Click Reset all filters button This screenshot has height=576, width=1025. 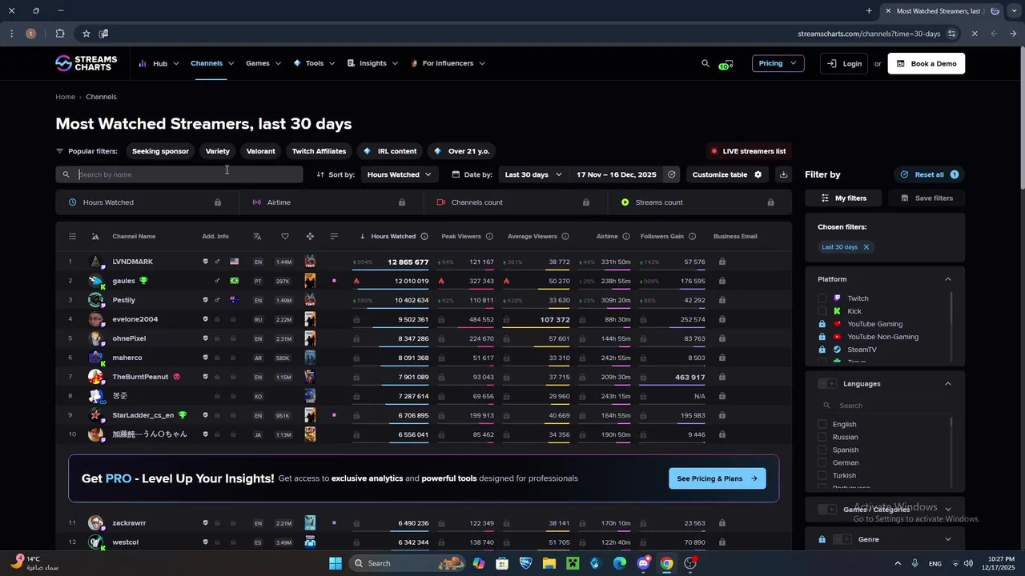point(929,174)
